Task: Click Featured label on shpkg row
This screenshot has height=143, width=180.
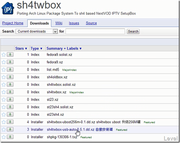Action: [86, 137]
